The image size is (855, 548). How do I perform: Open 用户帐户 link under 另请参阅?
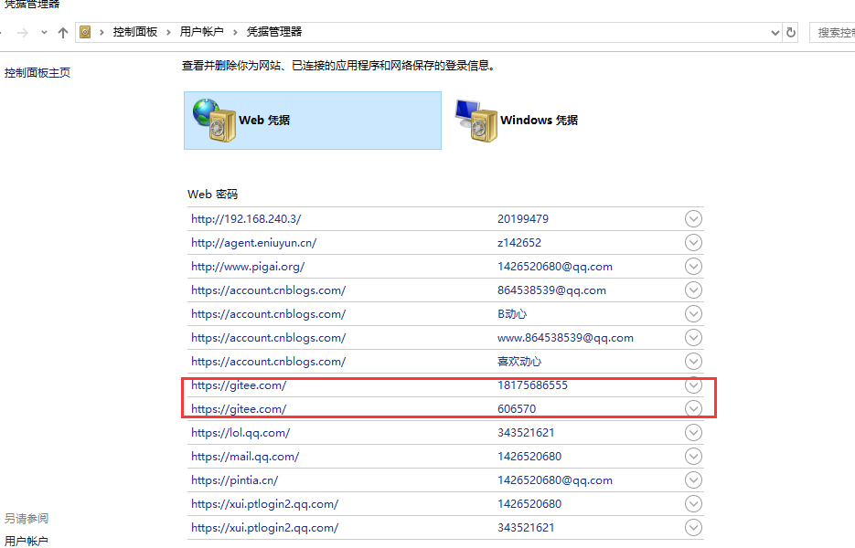27,542
